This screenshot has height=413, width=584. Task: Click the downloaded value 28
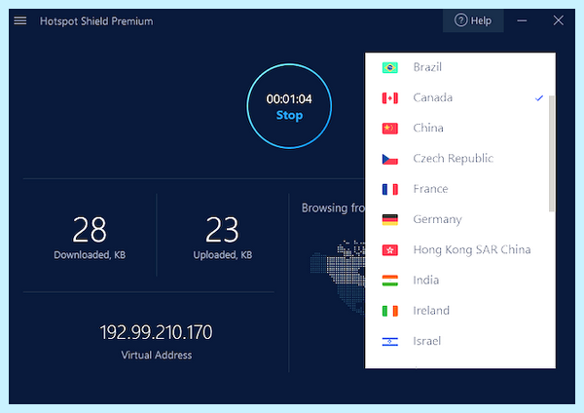(x=90, y=230)
